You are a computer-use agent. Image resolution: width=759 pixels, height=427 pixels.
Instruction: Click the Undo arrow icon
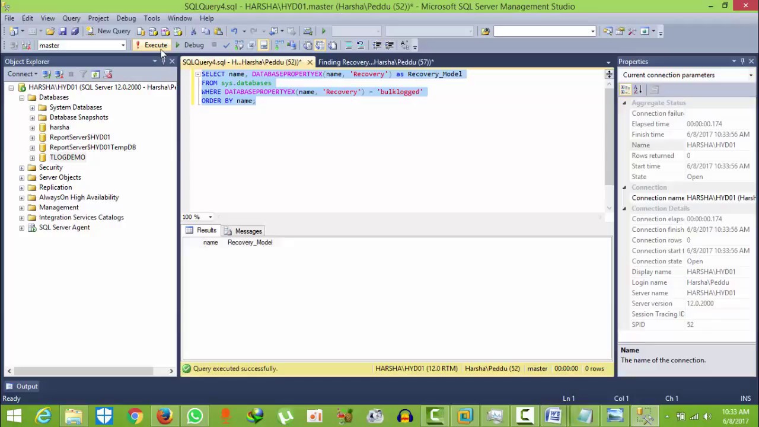tap(234, 31)
